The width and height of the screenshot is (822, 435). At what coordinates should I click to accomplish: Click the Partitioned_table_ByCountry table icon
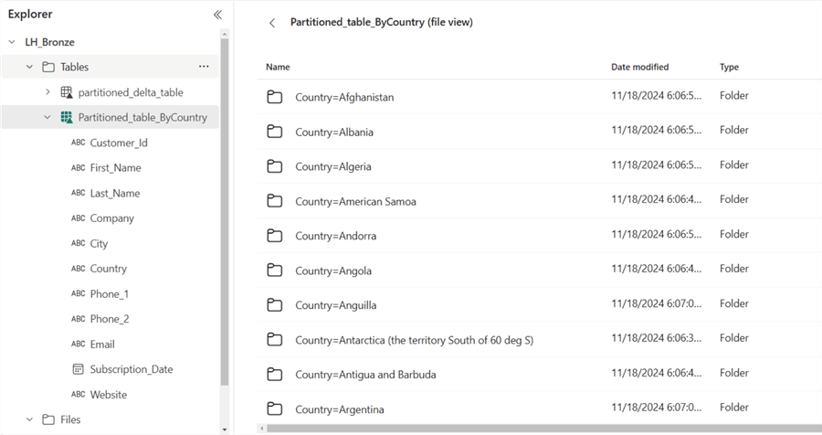coord(67,117)
